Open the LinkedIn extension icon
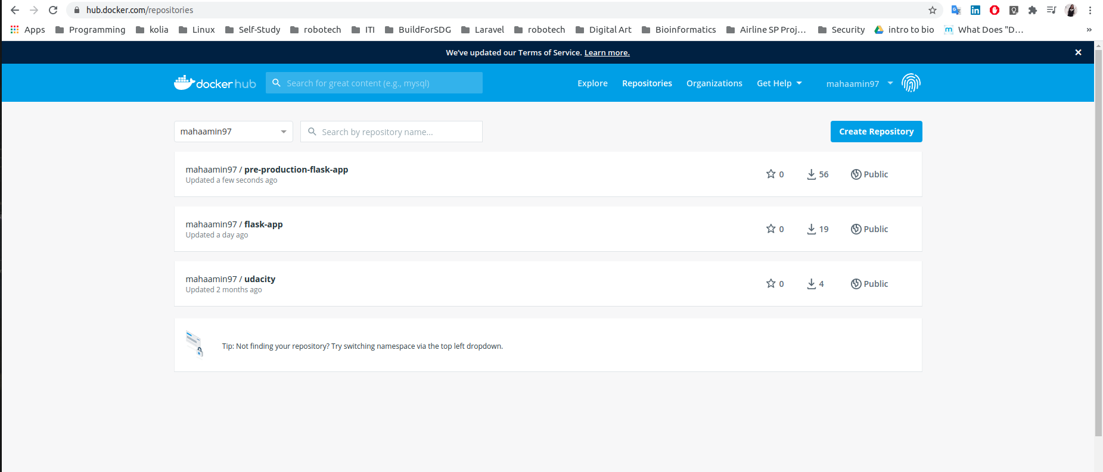This screenshot has width=1103, height=472. 975,10
